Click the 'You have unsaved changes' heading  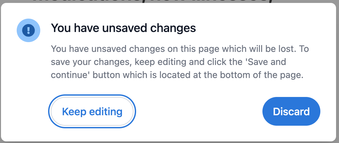tap(123, 28)
